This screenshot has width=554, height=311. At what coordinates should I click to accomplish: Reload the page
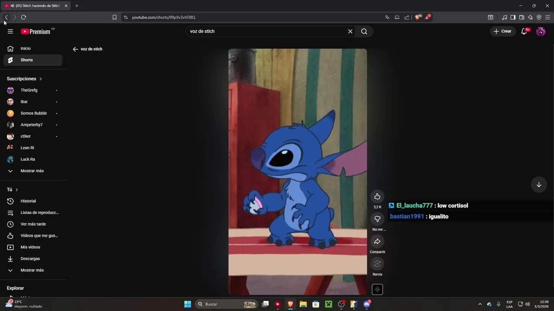23,17
